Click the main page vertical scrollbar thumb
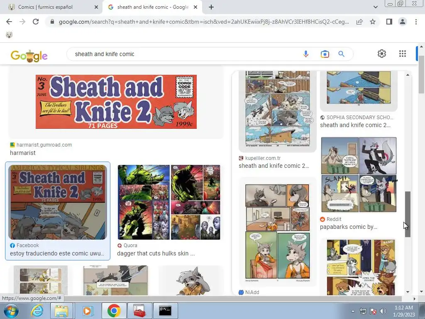 point(422,75)
